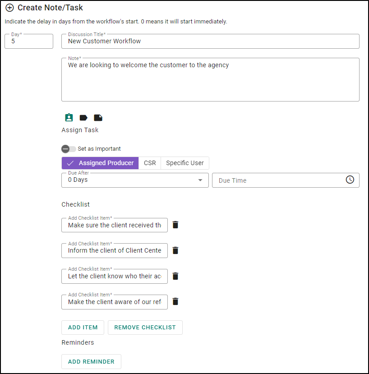369x374 pixels.
Task: Click the ADD REMINDER button
Action: pos(91,362)
